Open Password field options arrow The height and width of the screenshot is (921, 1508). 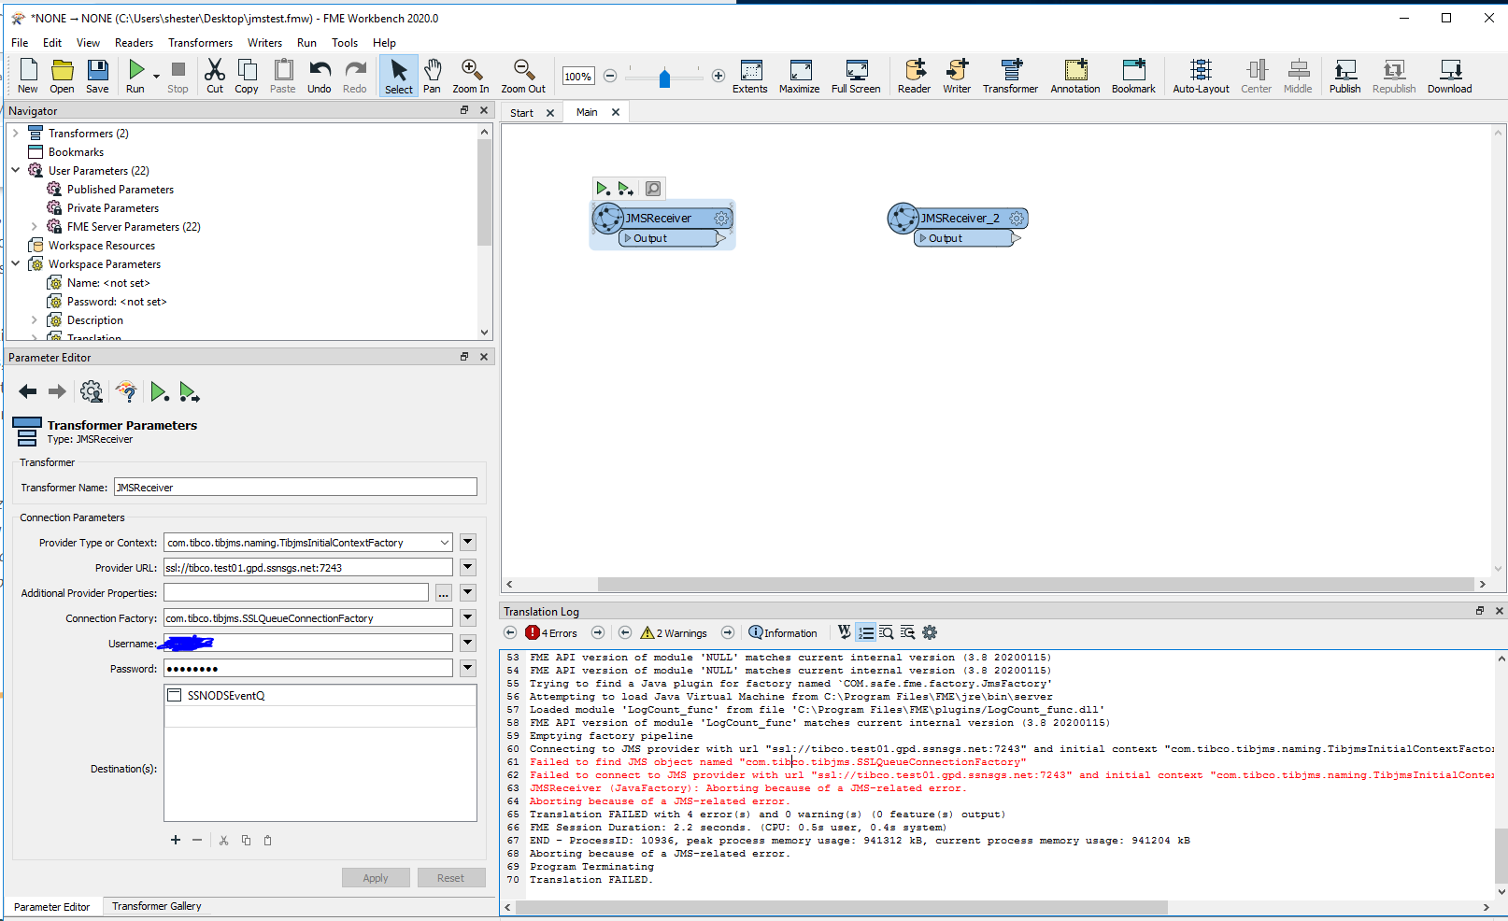[468, 669]
